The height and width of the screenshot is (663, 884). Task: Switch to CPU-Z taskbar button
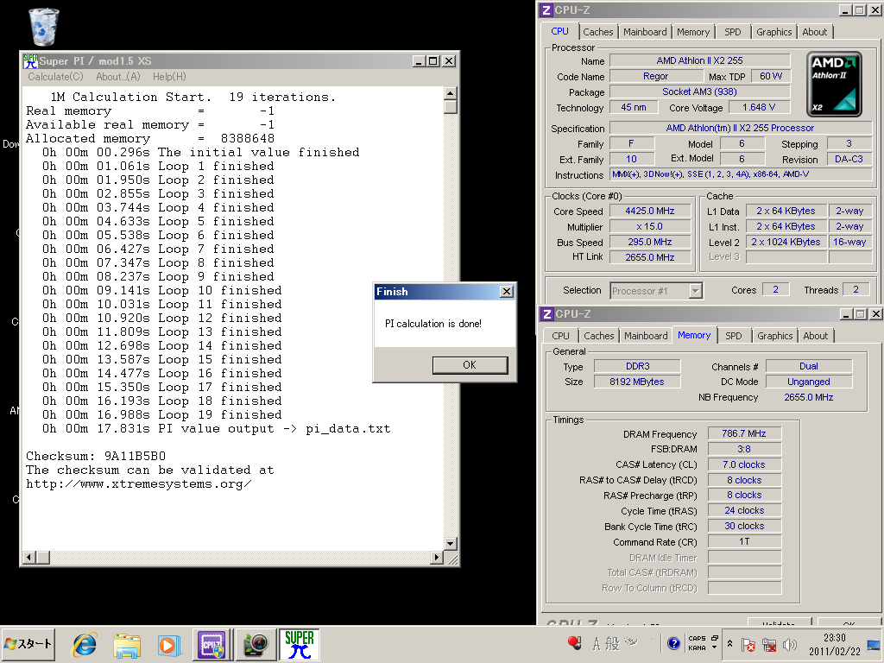[212, 644]
